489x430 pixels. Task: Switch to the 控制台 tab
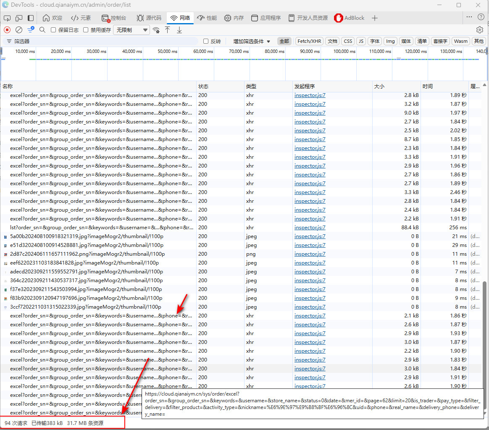[x=114, y=18]
